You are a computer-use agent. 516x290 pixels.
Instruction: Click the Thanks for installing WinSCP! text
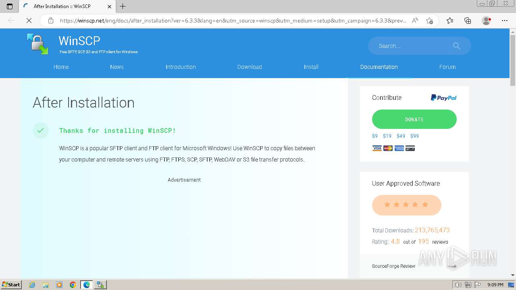(117, 130)
